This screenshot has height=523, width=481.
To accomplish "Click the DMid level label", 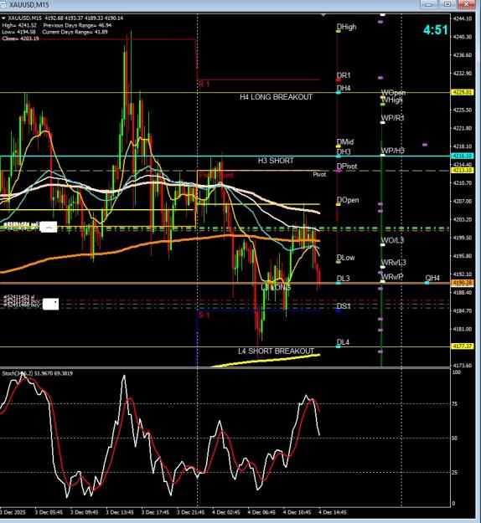I will coord(345,142).
